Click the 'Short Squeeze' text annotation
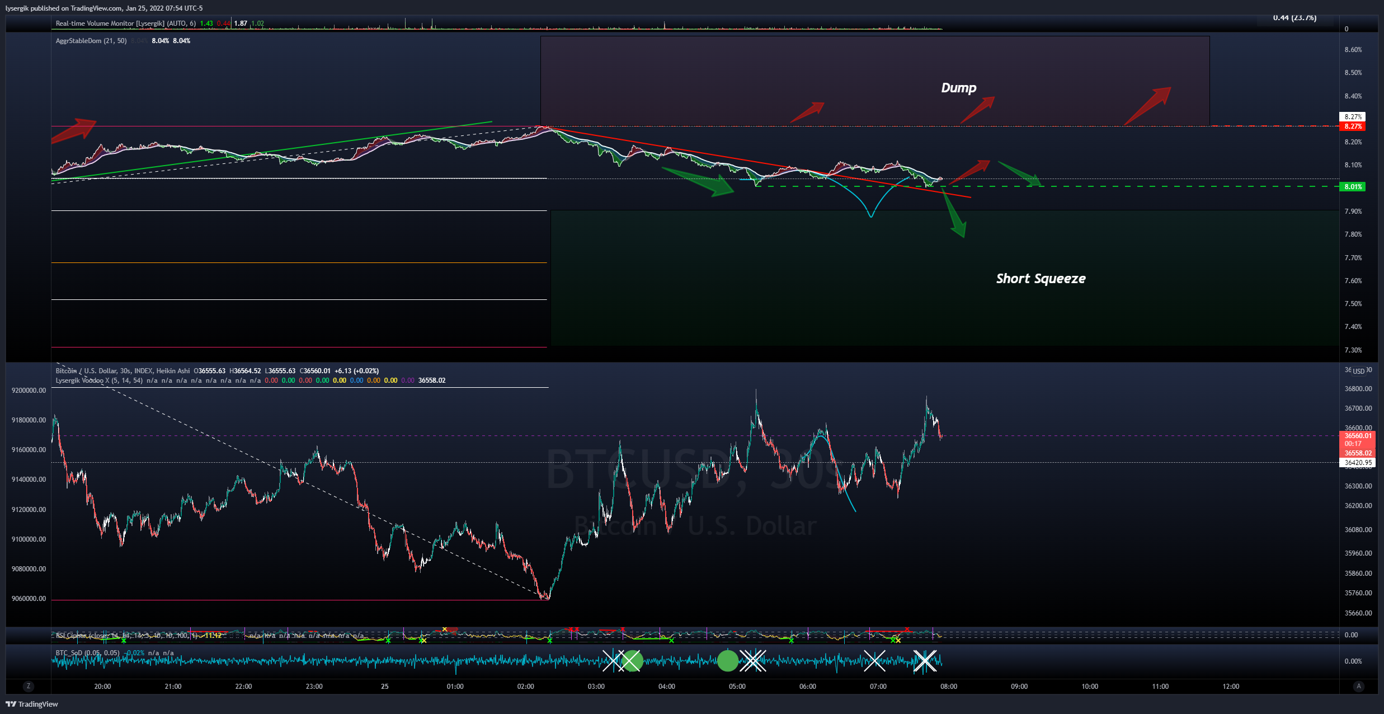 point(1041,279)
